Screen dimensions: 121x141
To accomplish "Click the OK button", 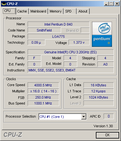I will [107, 135].
